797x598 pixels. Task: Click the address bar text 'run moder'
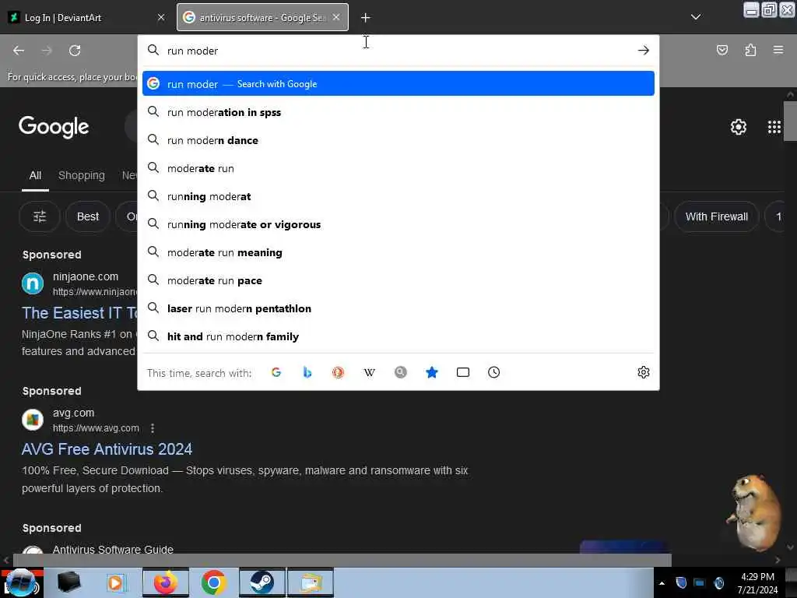[x=193, y=51]
